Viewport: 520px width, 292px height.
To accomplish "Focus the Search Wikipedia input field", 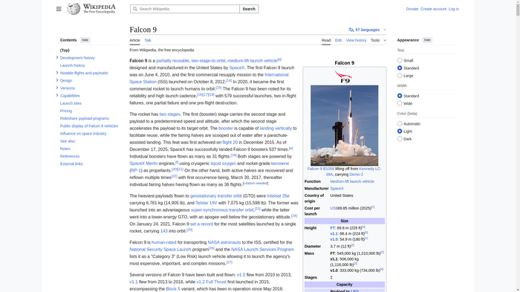I will tap(185, 9).
